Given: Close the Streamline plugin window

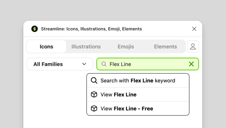Looking at the screenshot, I should click(194, 29).
